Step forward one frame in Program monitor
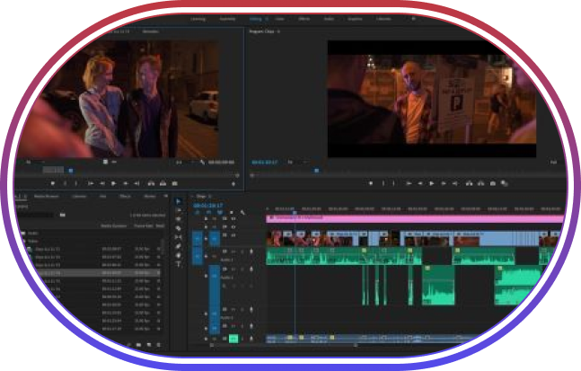The image size is (581, 371). tap(444, 183)
